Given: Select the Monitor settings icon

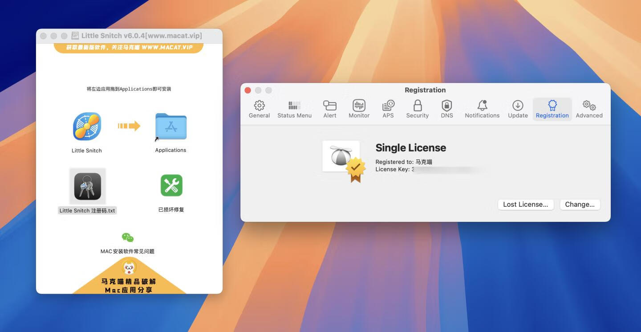Looking at the screenshot, I should tap(359, 109).
